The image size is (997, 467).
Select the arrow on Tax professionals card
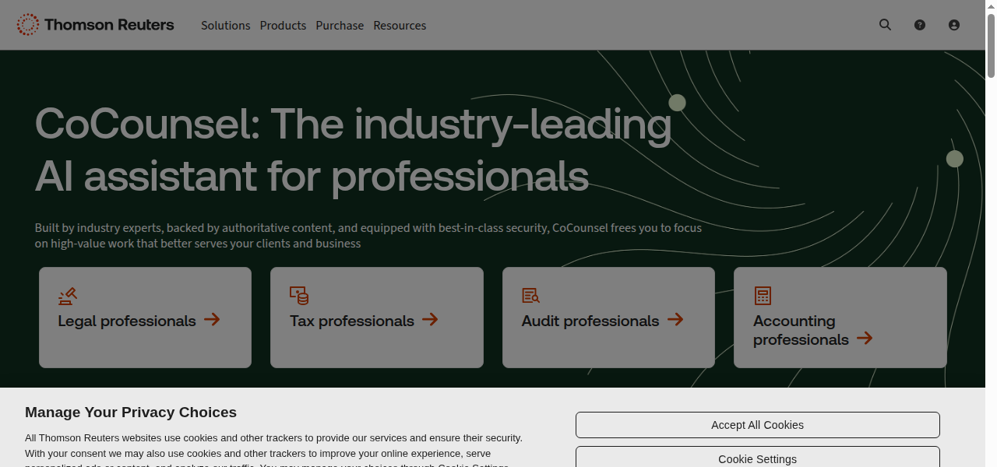click(430, 319)
